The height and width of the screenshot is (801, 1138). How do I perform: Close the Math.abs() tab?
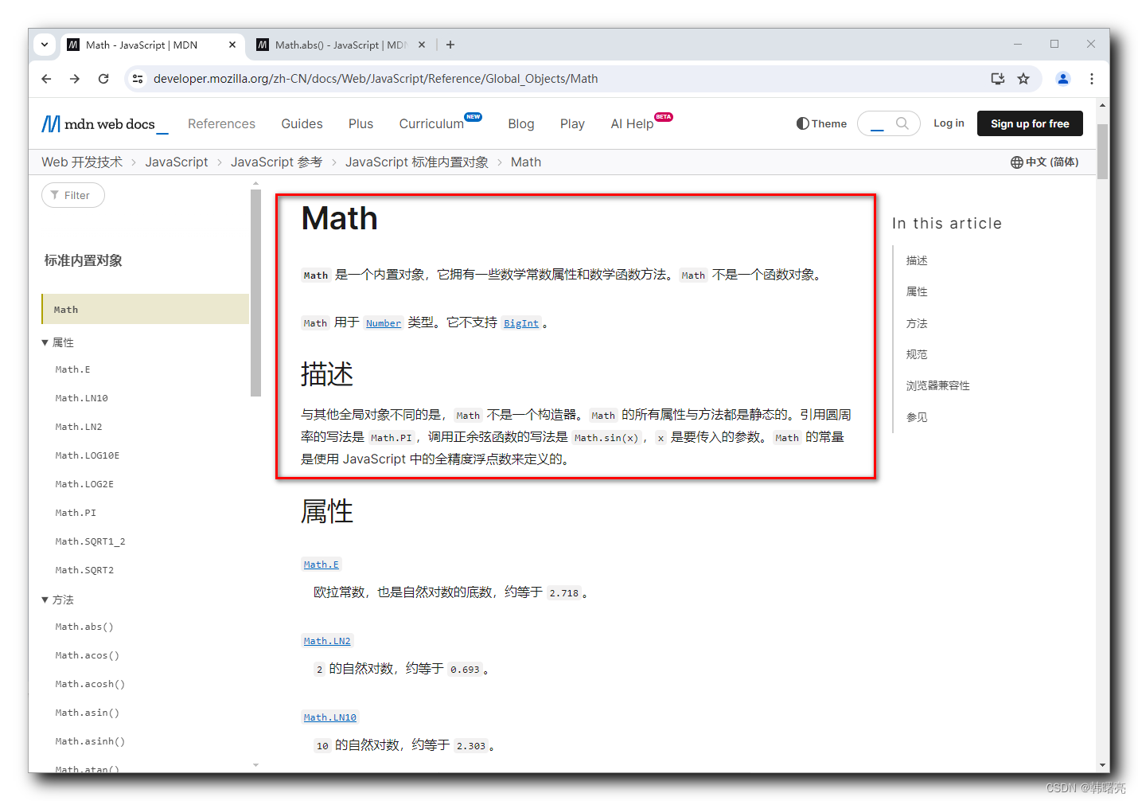tap(422, 45)
